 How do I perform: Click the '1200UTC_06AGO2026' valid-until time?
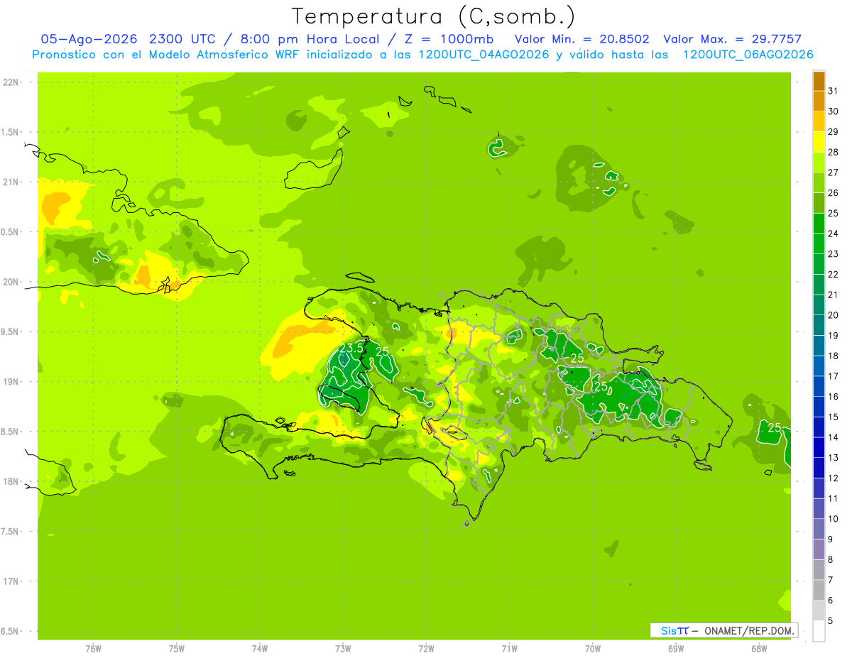748,55
